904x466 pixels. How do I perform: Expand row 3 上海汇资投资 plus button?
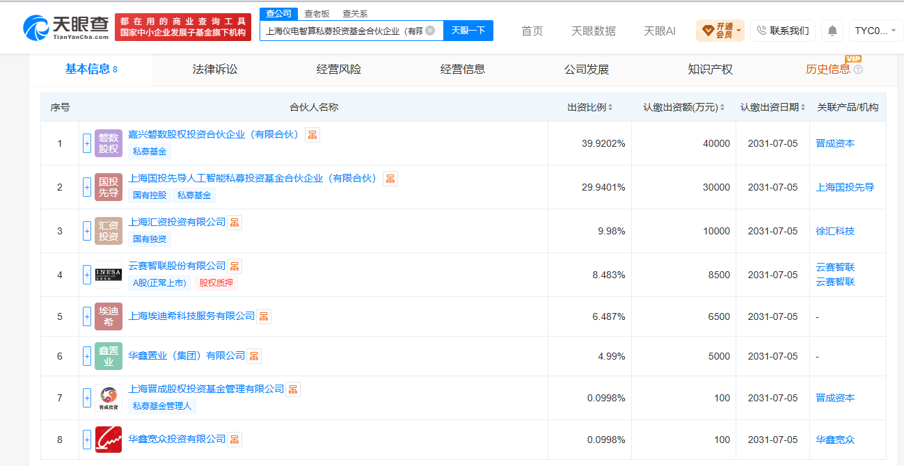click(87, 231)
